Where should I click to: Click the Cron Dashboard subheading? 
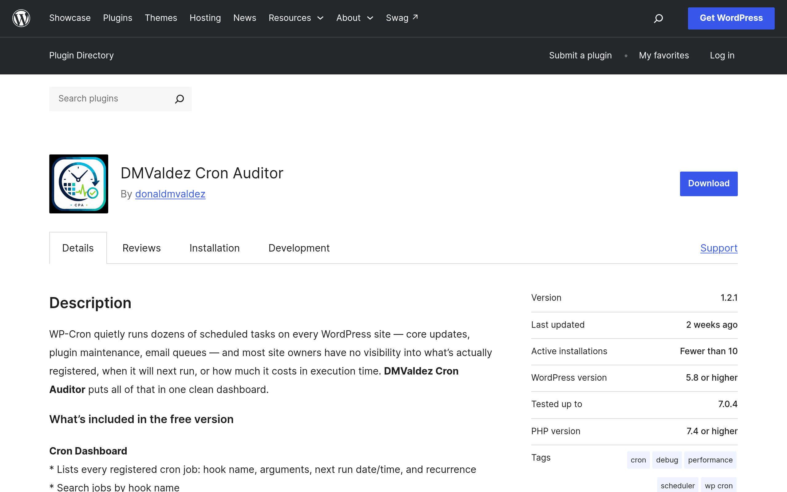coord(88,451)
